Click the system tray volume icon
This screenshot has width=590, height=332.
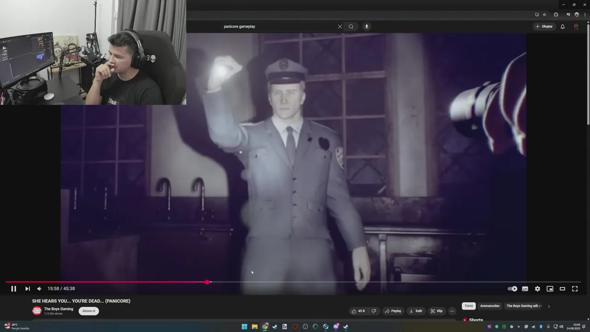click(561, 326)
